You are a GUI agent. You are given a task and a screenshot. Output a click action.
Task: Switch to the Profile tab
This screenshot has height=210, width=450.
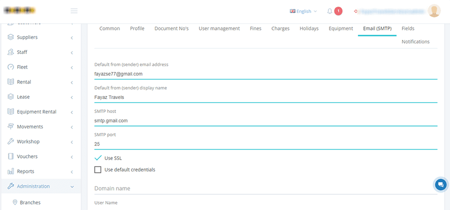137,28
